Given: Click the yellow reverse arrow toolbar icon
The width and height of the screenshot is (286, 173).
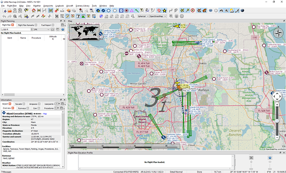Looking at the screenshot, I should (x=26, y=11).
